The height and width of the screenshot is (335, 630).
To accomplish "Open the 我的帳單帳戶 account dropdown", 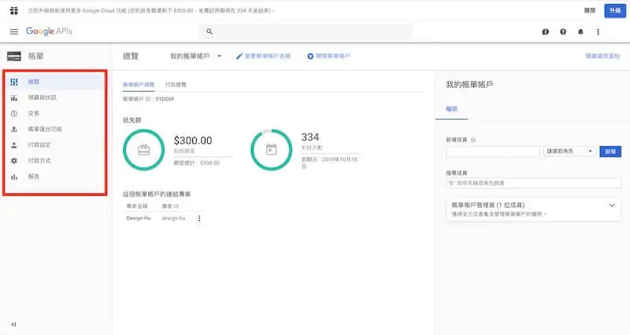I will coord(195,56).
